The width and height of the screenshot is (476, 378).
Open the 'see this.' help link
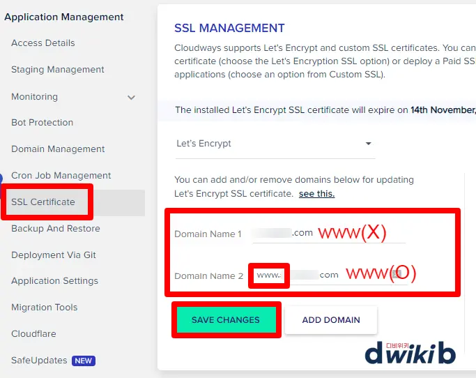(x=316, y=193)
